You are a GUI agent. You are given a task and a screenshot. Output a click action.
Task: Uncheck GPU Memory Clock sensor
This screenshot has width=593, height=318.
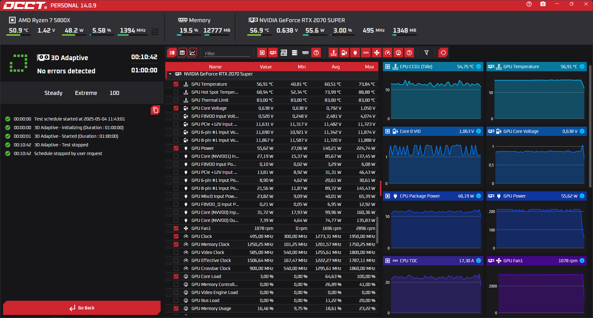tap(176, 244)
